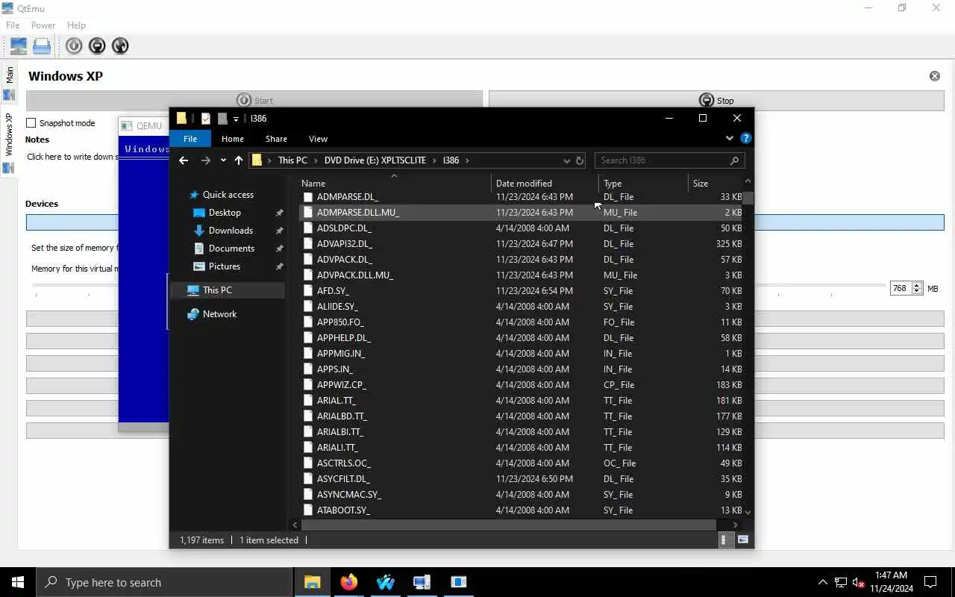Switch to large icons view in Explorer status bar
This screenshot has width=955, height=597.
click(743, 540)
